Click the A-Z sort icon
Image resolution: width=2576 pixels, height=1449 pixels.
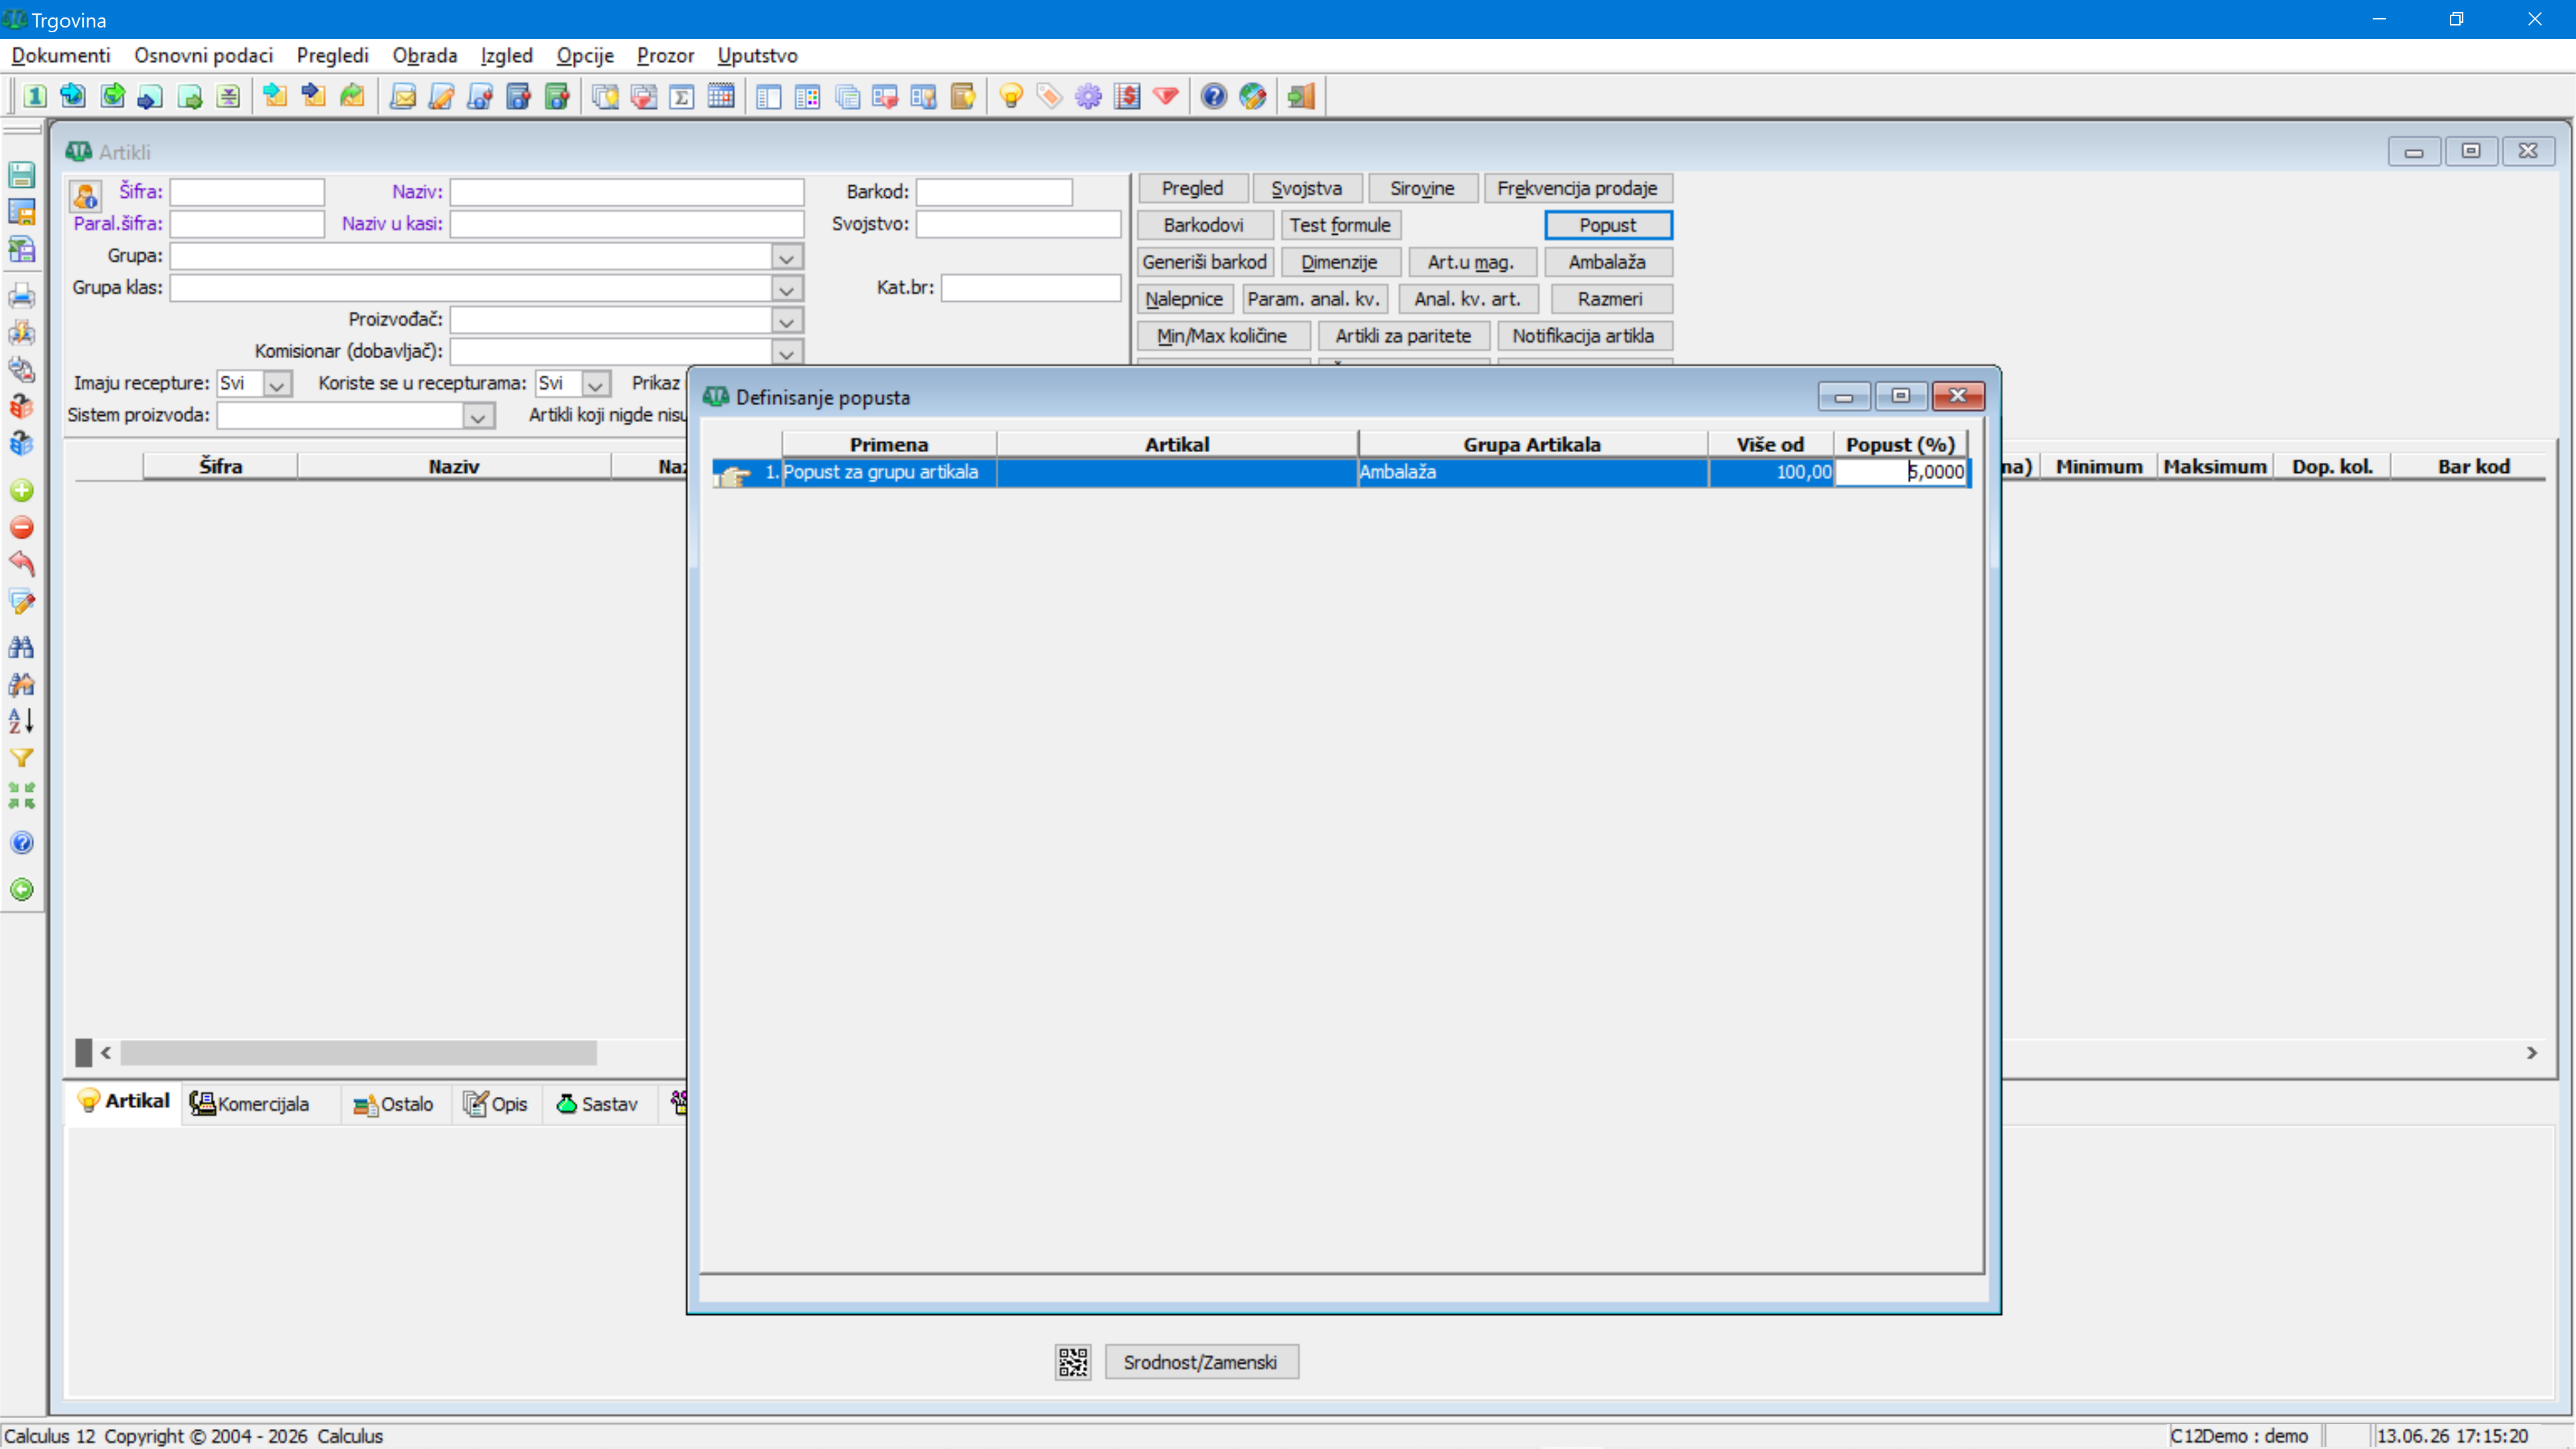[x=21, y=720]
